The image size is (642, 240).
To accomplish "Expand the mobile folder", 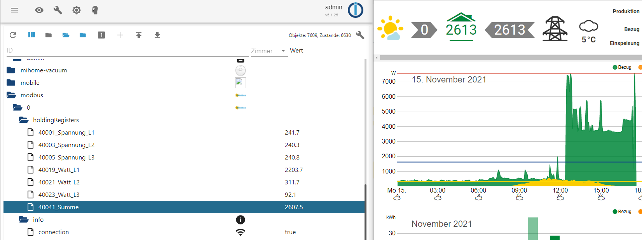I will tap(11, 82).
